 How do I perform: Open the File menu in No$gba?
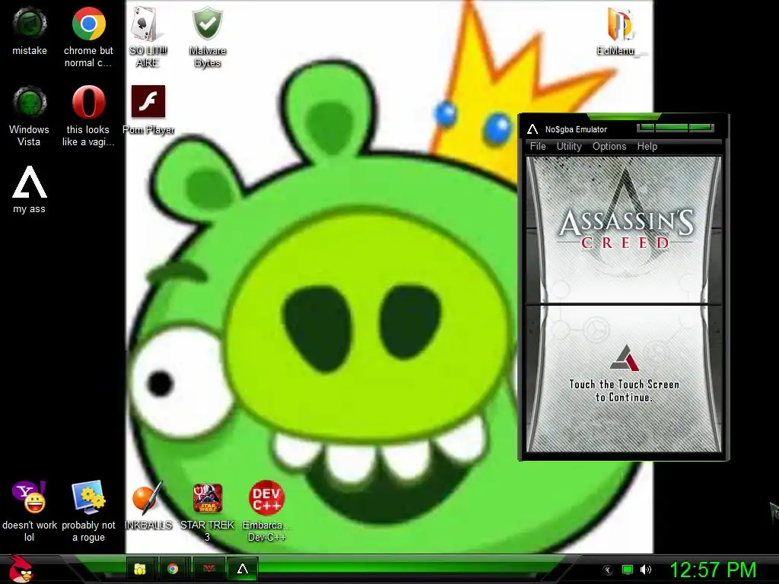[538, 146]
